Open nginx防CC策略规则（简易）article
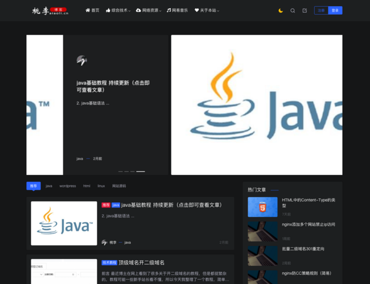This screenshot has height=284, width=370. [307, 273]
